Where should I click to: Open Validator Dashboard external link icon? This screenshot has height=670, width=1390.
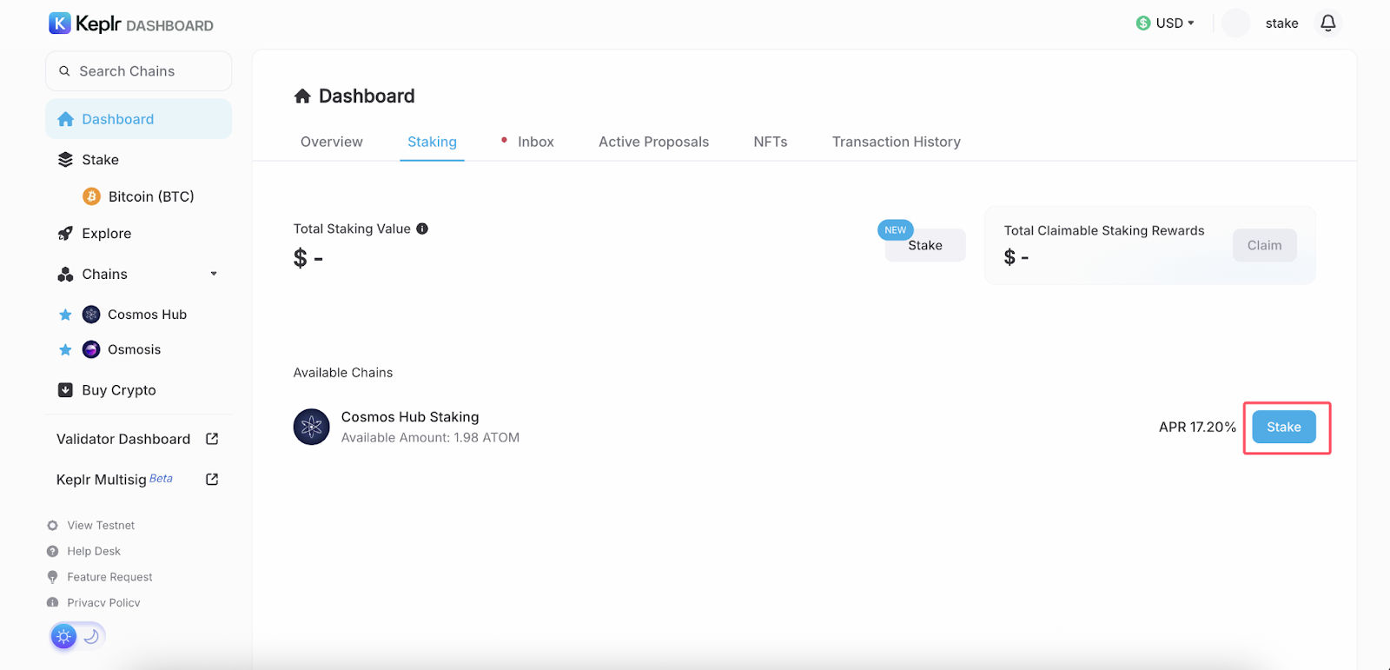(x=212, y=439)
